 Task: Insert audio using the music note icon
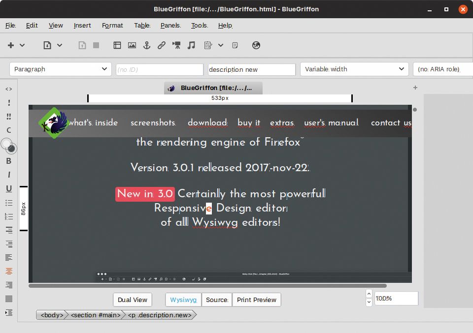pos(191,45)
